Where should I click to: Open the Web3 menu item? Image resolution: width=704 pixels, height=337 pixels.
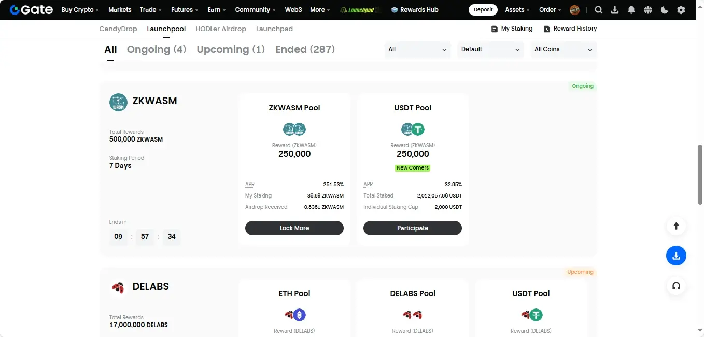pyautogui.click(x=293, y=10)
